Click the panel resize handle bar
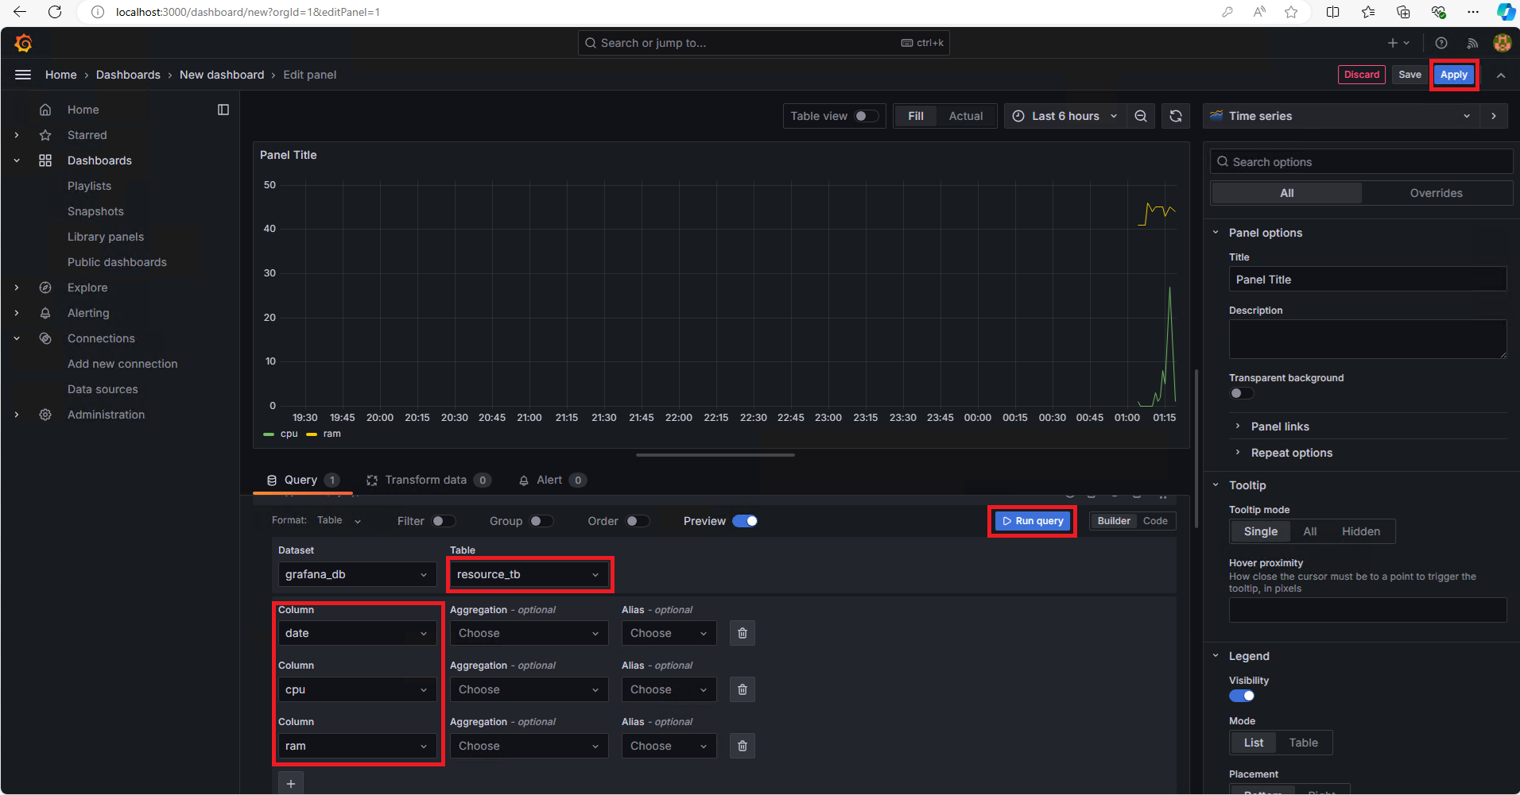Image resolution: width=1520 pixels, height=795 pixels. point(715,455)
